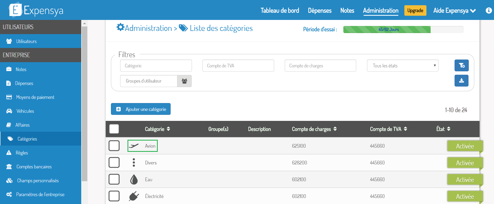Open Véhicules sidebar link
Viewport: 494px width, 204px height.
pos(40,111)
